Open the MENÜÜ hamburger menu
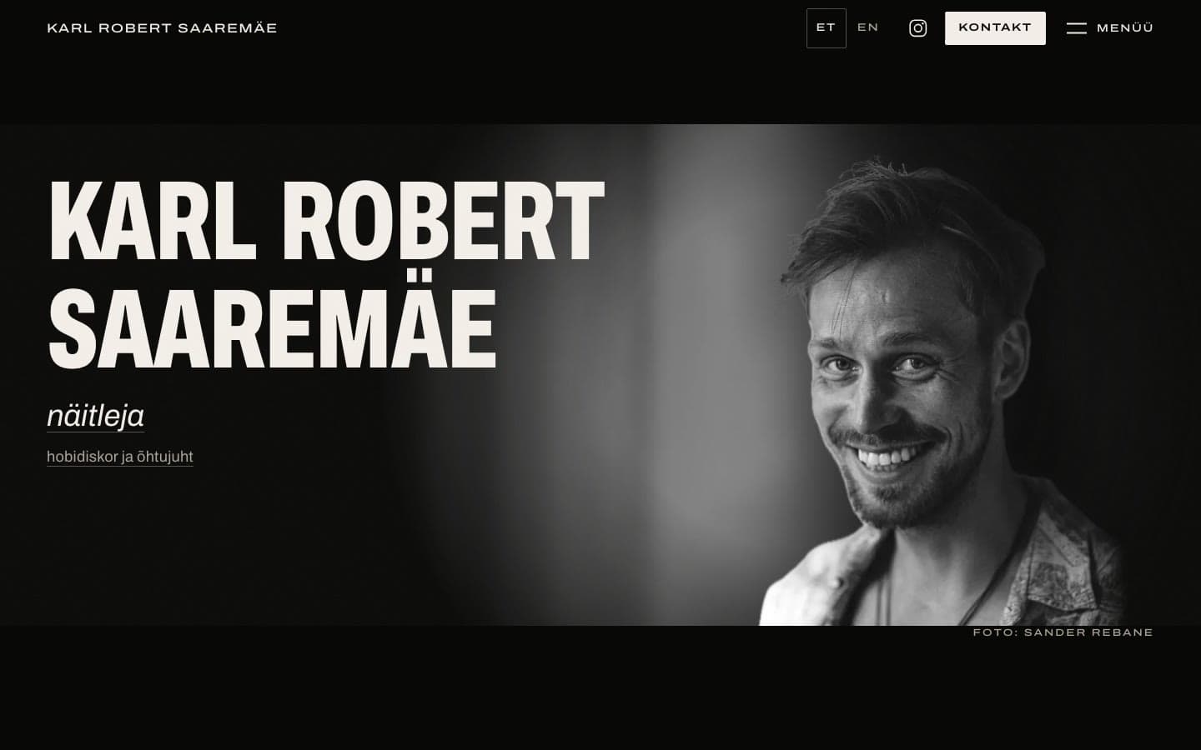 [1109, 28]
